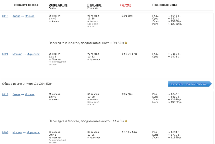Screen dimensions: 215x144
Task: Click "Мурманск" in the train 092А route
Action: click(x=33, y=54)
